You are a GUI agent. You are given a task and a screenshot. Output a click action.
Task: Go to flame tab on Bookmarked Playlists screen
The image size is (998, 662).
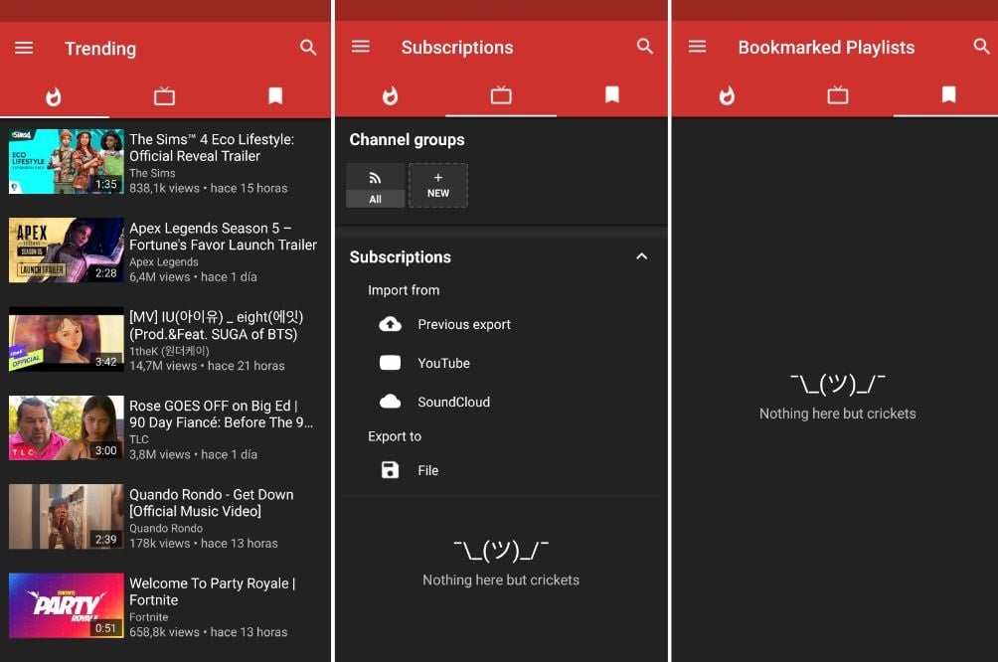727,95
